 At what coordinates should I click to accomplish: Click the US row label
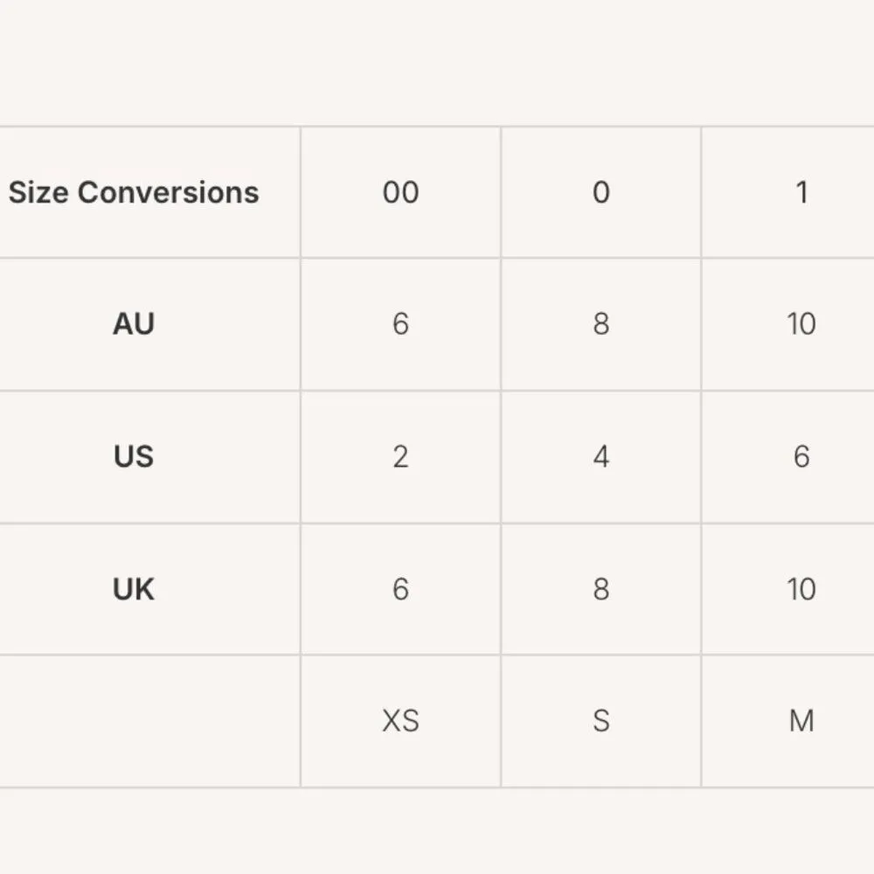pos(134,456)
